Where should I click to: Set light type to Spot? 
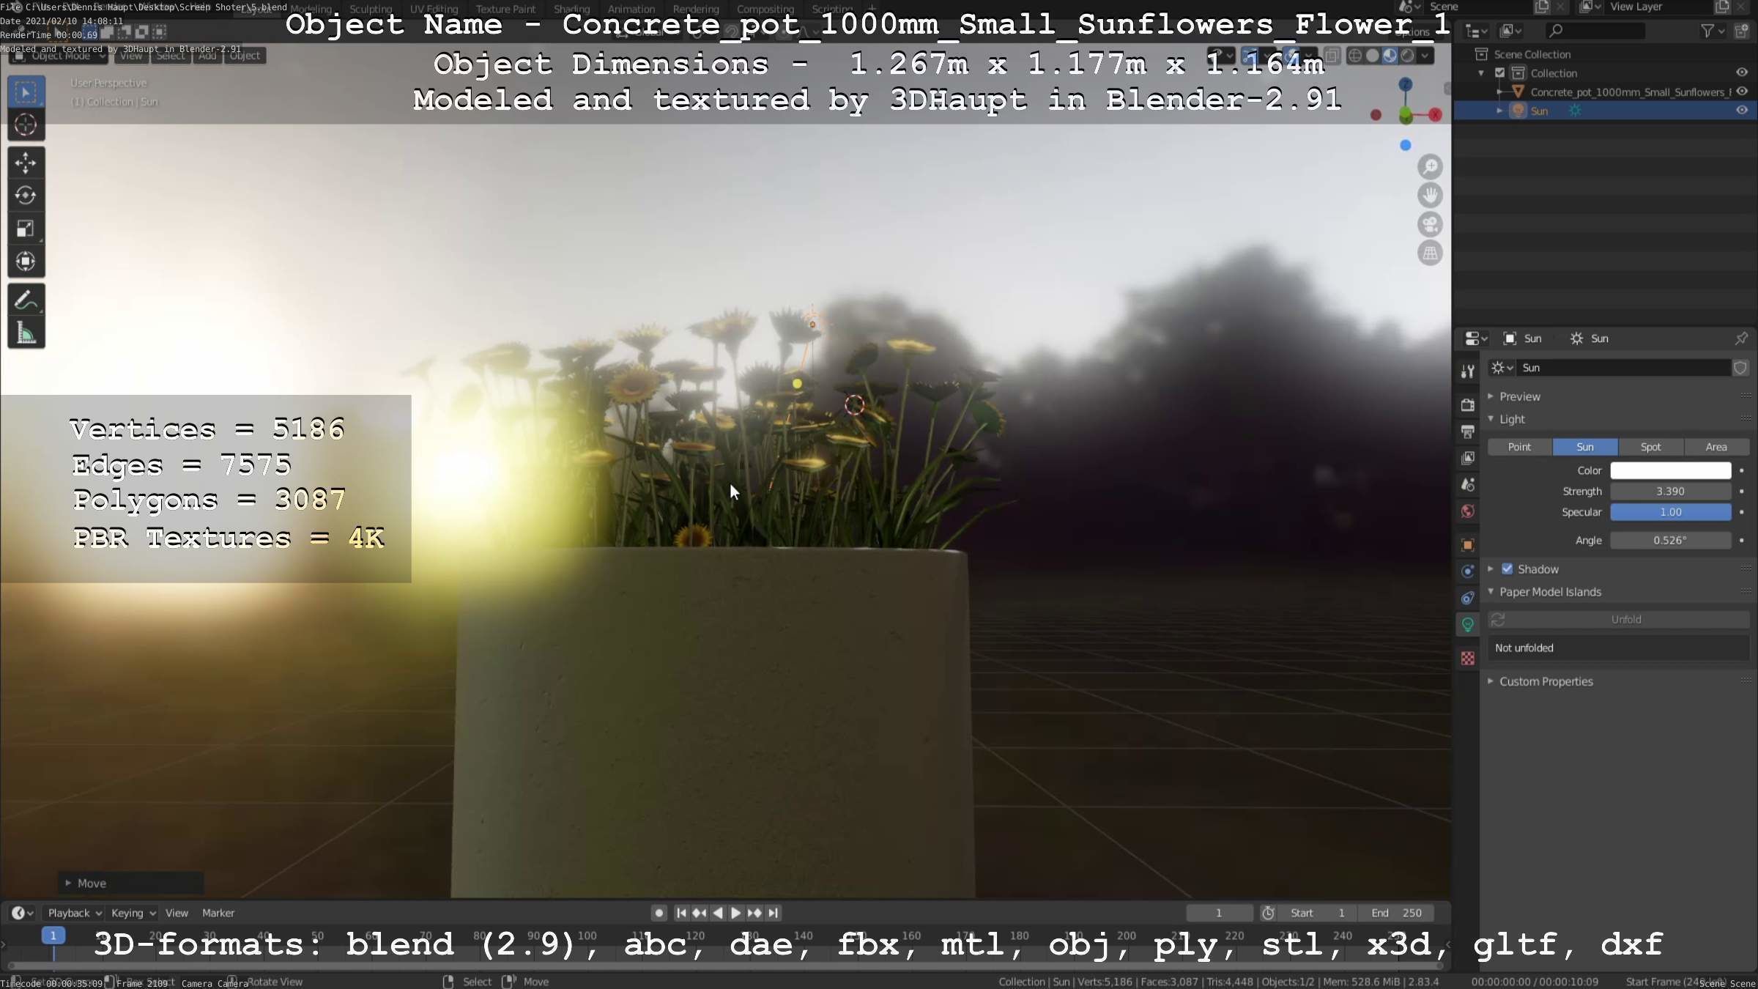[x=1650, y=447]
